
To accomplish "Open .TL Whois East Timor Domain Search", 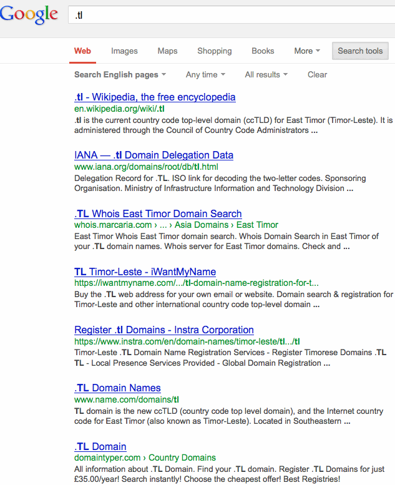I will click(x=158, y=213).
